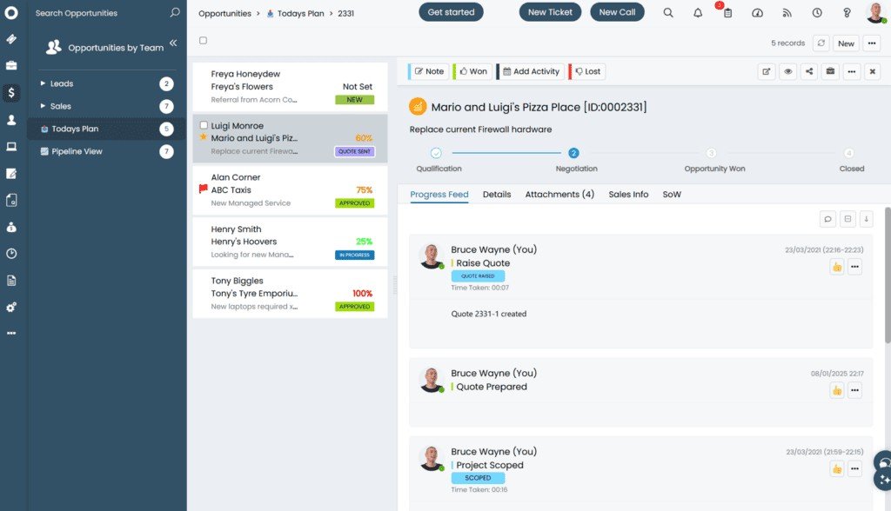
Task: Open Freya Honeydew opportunity card
Action: [291, 87]
